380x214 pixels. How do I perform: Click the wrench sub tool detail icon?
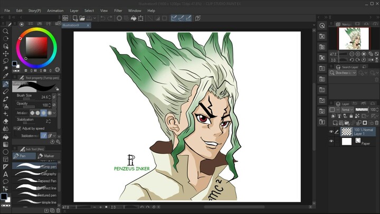(58, 142)
